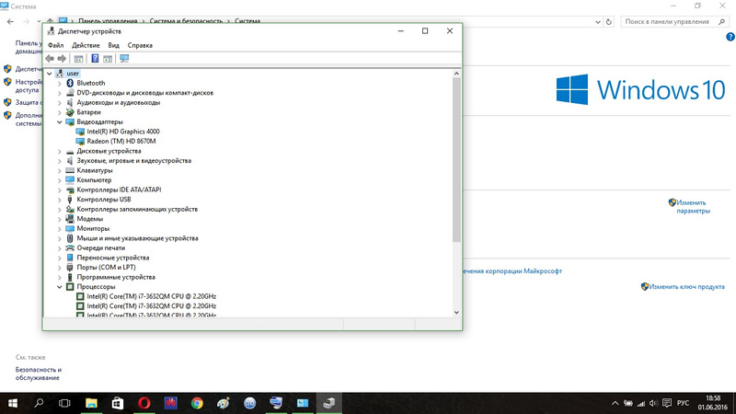Open Opera browser from taskbar
Viewport: 736px width, 414px height.
coord(144,403)
